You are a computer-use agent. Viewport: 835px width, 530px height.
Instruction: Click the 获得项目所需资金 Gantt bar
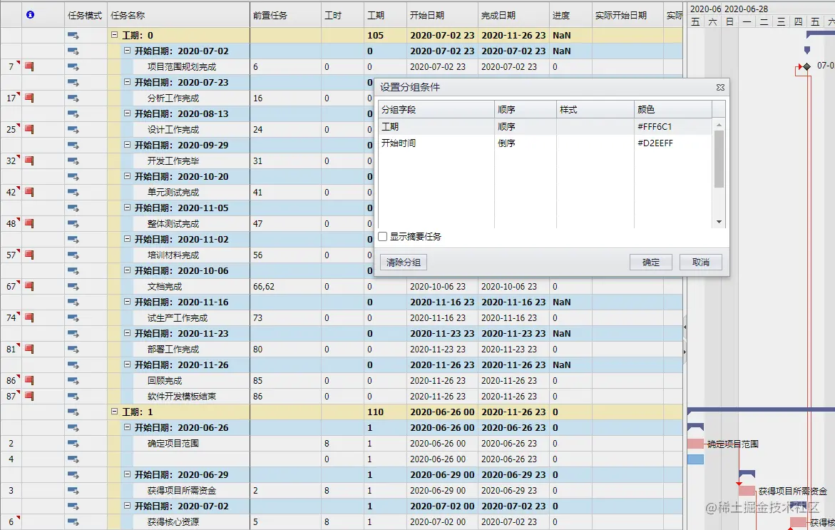tap(747, 491)
